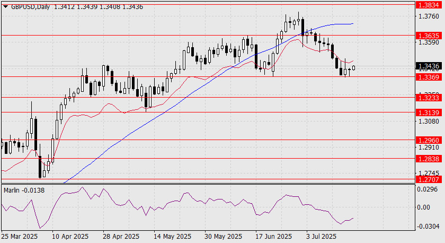The image size is (445, 243).
Task: Select the 1.2838 level label
Action: [429, 159]
